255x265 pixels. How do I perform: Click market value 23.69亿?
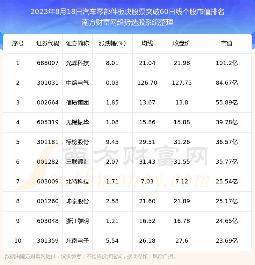227,241
